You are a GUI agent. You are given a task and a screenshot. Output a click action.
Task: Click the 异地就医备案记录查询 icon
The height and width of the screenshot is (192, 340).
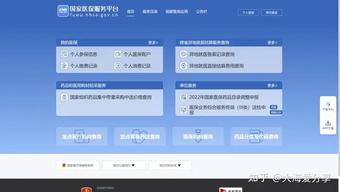pos(183,54)
